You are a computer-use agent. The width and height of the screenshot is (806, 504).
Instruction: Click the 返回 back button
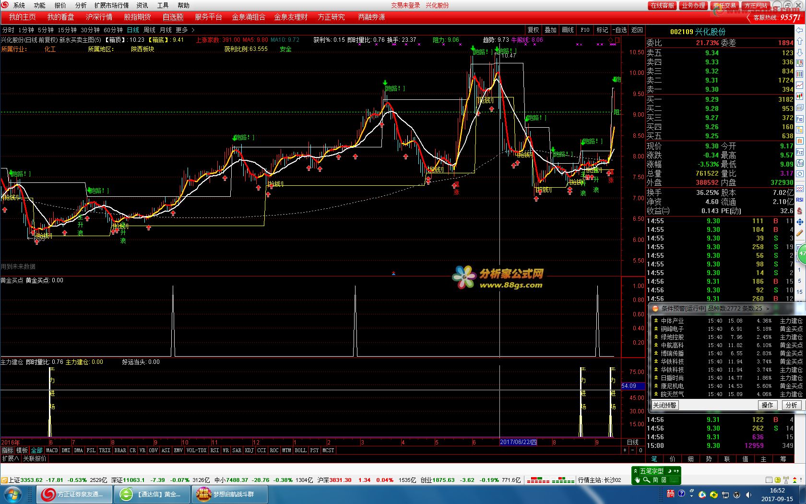637,30
